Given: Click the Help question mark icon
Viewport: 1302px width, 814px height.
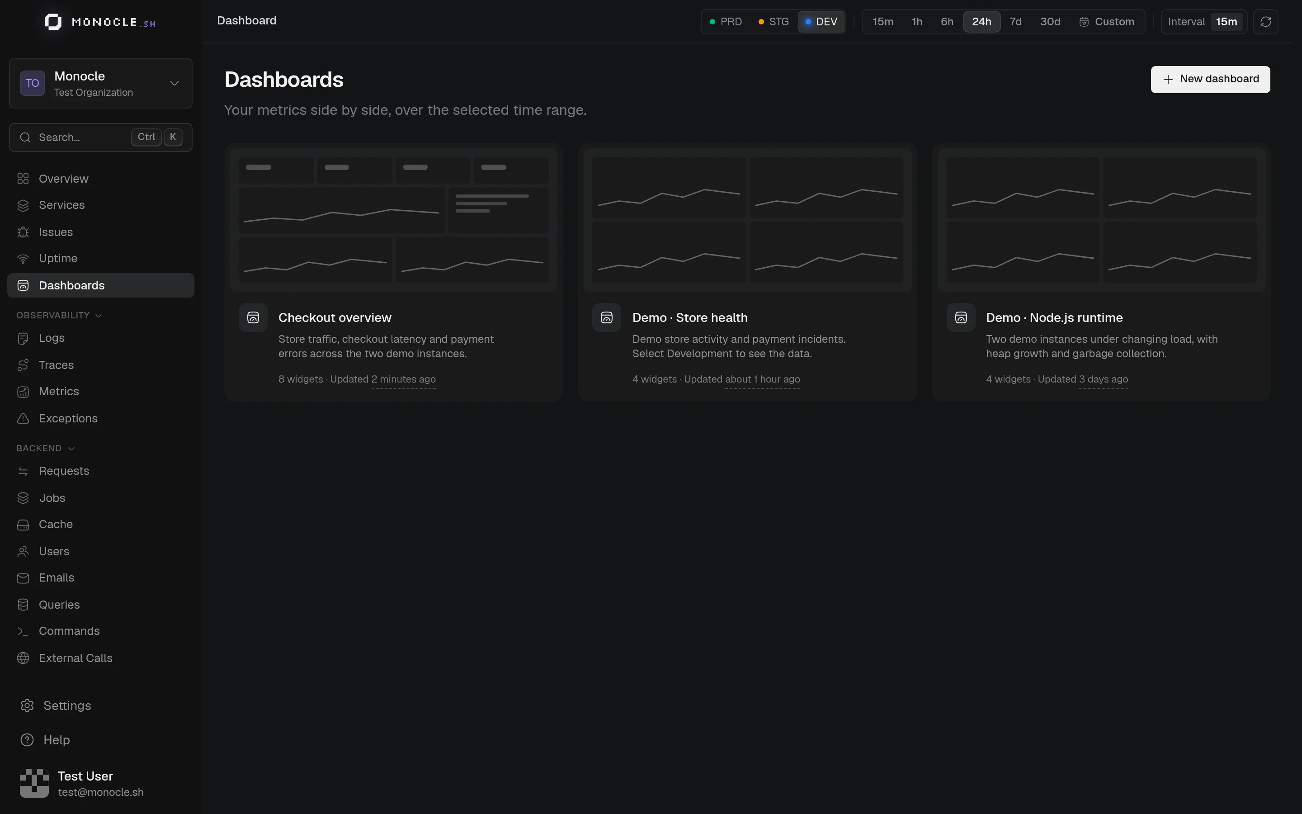Looking at the screenshot, I should [x=27, y=740].
